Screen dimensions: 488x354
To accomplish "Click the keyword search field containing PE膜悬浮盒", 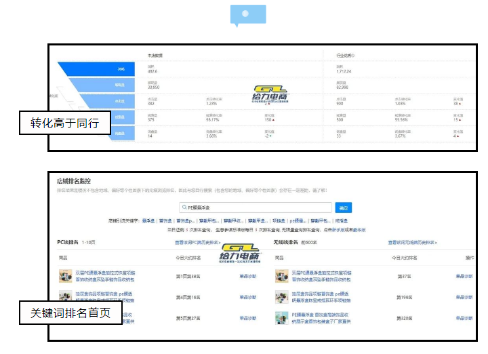I will coord(258,208).
